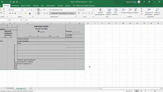Toggle center horizontal alignment
The height and width of the screenshot is (92, 163).
38,13
